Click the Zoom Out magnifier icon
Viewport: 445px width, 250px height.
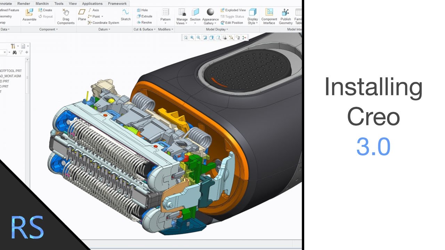pos(198,37)
